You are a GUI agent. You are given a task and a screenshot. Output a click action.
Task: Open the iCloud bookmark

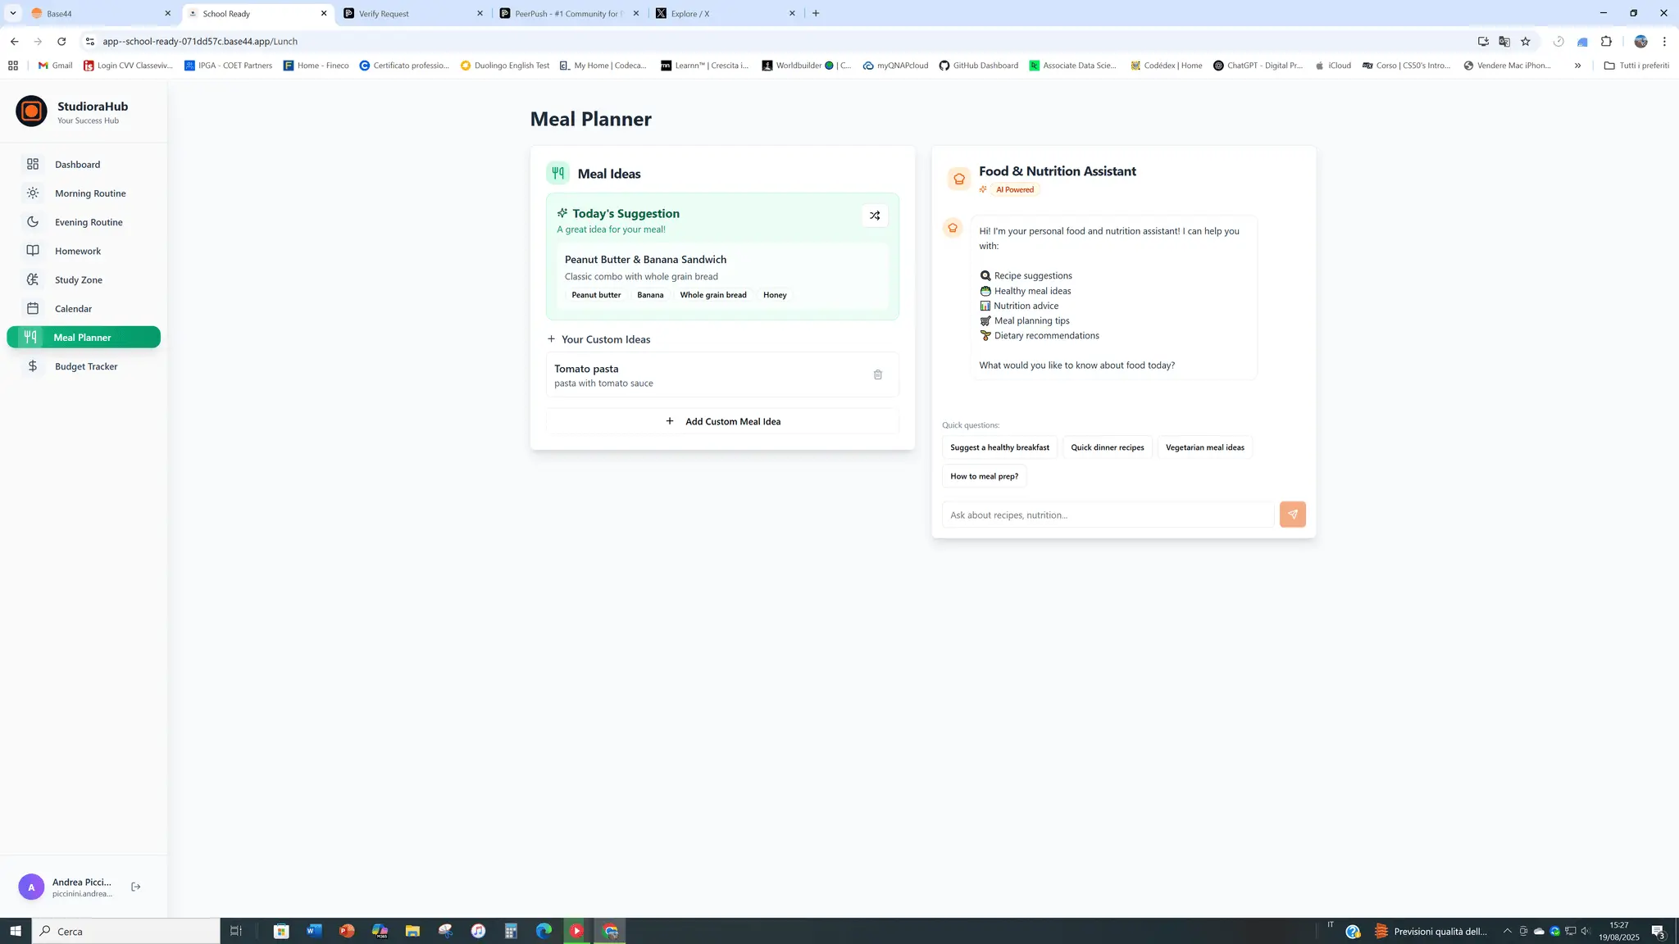coord(1332,66)
